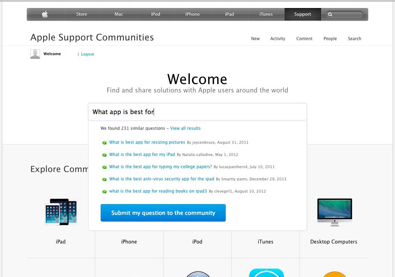This screenshot has width=395, height=277.
Task: Click the Welcome username text
Action: pyautogui.click(x=52, y=54)
